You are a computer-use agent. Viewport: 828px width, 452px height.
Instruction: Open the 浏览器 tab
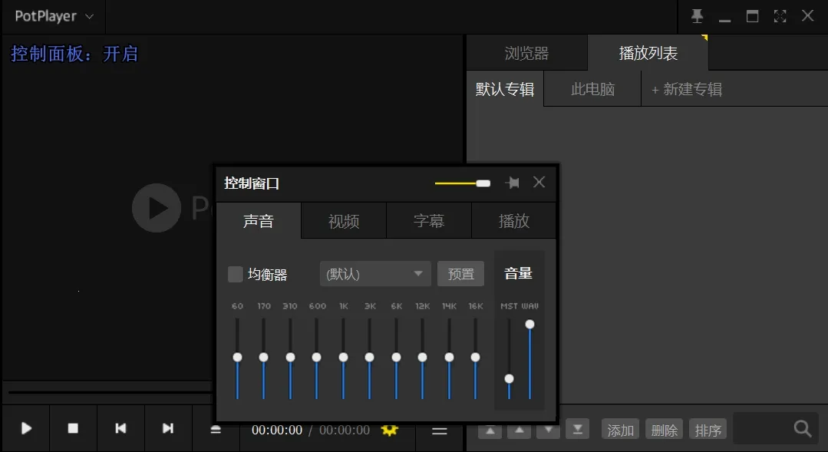[x=526, y=54]
